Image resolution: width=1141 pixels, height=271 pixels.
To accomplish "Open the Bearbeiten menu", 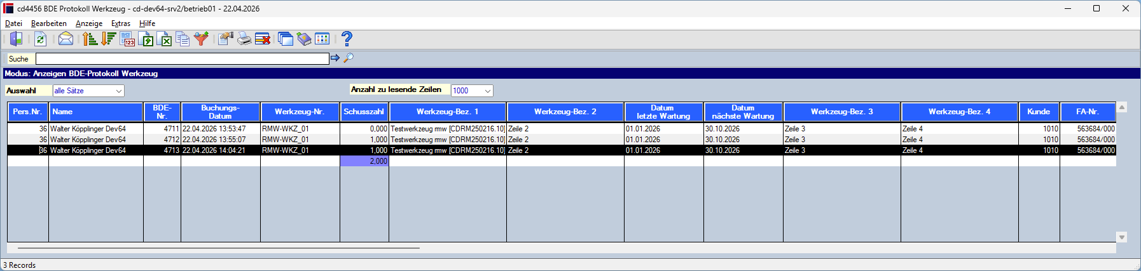I will (x=49, y=23).
